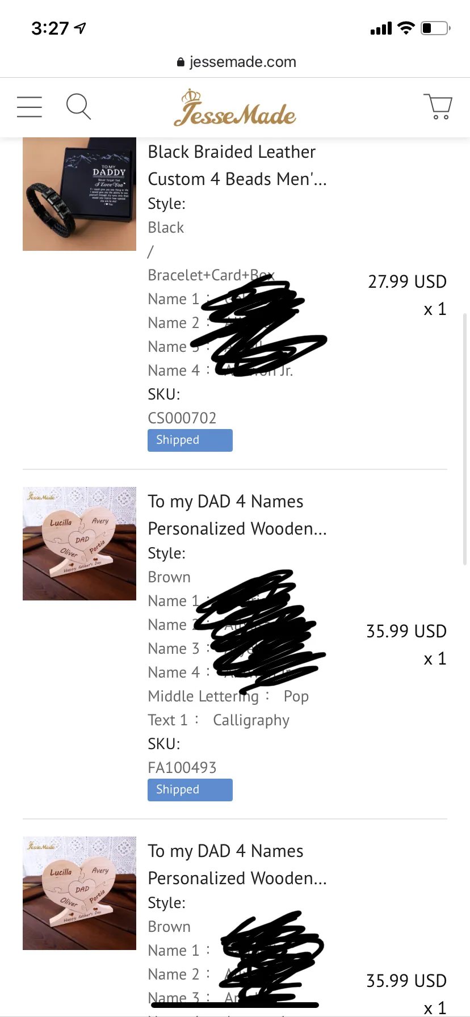Open Black Braided Leather bracelet product

237,165
